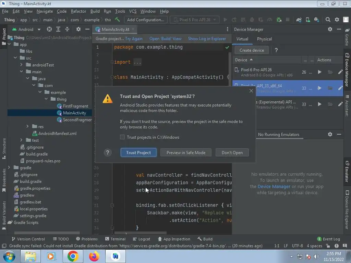Collapse the app module node
351x263 pixels.
coord(9,44)
